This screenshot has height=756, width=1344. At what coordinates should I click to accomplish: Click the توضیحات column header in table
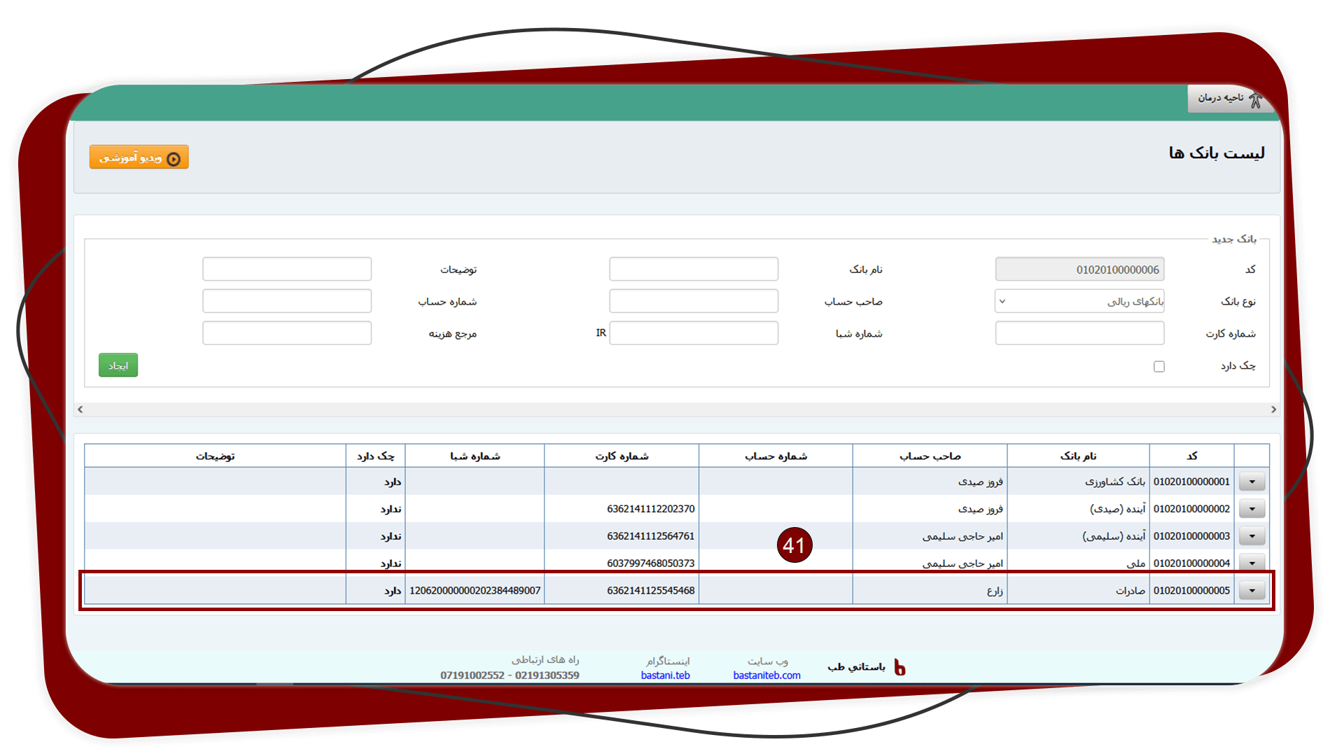coord(215,456)
